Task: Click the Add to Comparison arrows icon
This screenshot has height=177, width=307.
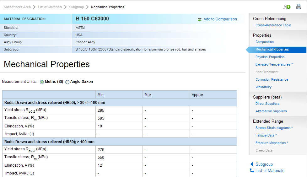Action: (x=200, y=19)
